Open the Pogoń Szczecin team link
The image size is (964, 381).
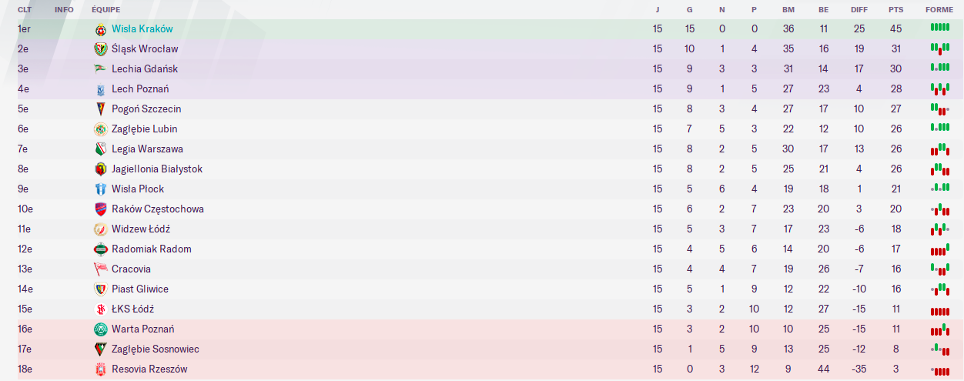[x=146, y=109]
